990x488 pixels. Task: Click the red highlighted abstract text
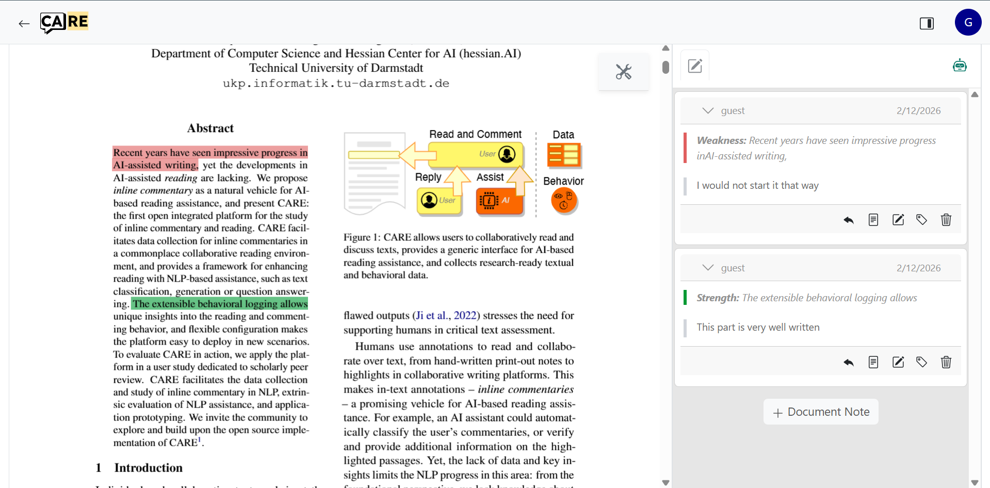point(210,153)
